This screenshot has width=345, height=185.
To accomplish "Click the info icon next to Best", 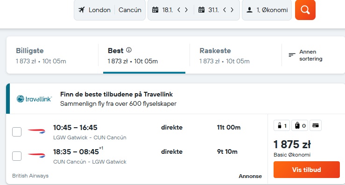I will coord(129,50).
